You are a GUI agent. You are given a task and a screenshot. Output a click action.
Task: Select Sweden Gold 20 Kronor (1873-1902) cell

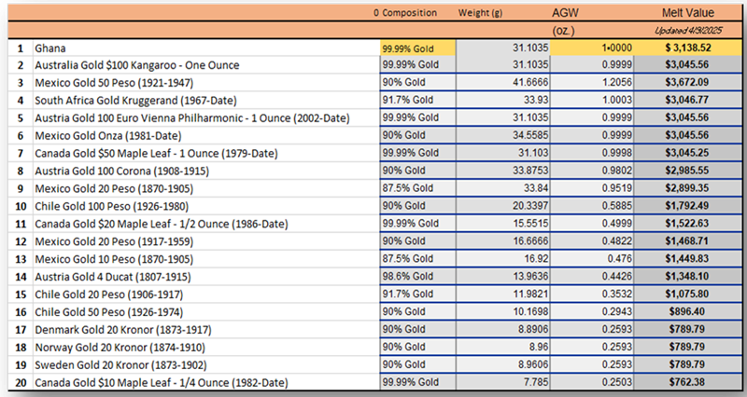pyautogui.click(x=206, y=364)
